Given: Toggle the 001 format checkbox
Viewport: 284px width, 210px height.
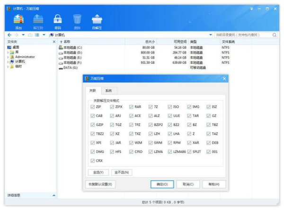Looking at the screenshot, I should click(x=208, y=152).
